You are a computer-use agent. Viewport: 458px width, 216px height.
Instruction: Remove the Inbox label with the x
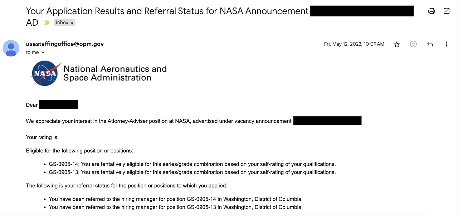[72, 23]
